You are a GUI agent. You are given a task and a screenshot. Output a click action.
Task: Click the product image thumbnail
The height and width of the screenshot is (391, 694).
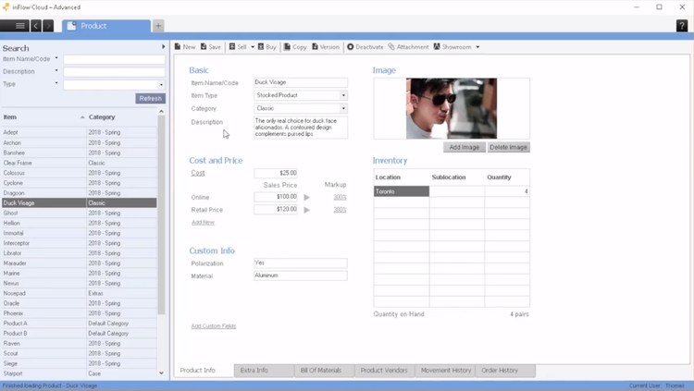(452, 108)
